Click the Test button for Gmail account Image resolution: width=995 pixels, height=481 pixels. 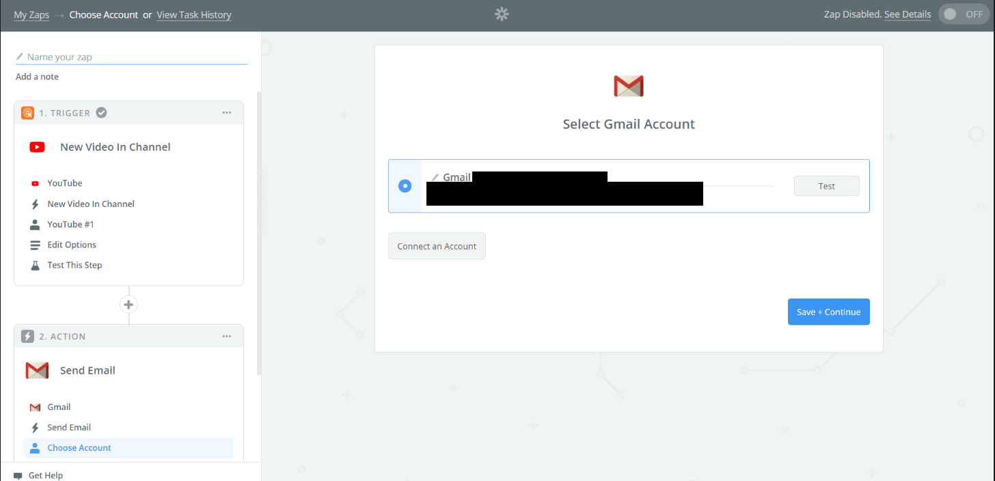(827, 186)
